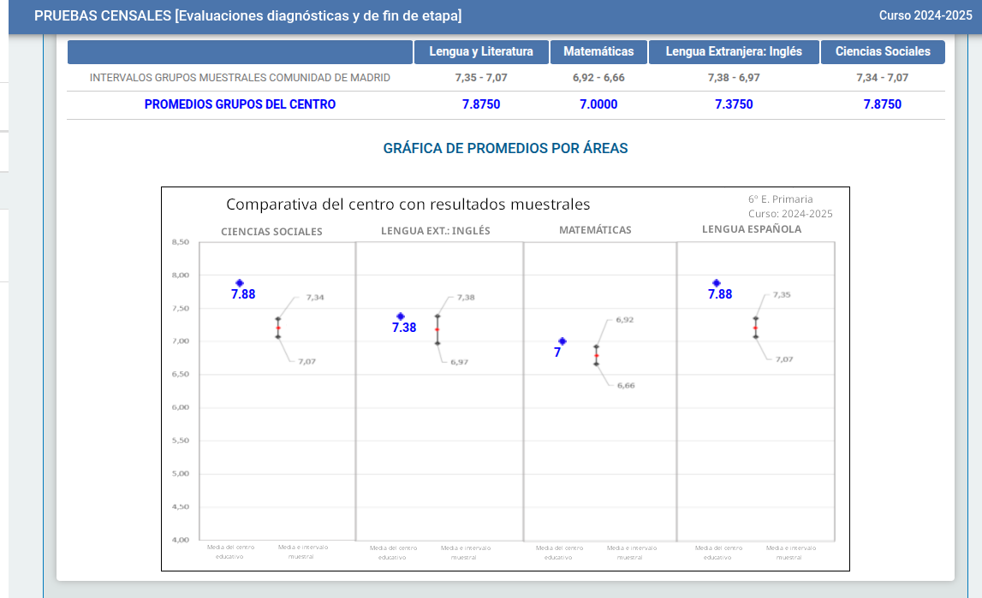The image size is (982, 598).
Task: Select the blue diamond marker for Lengua Ext. Inglés
Action: click(400, 317)
